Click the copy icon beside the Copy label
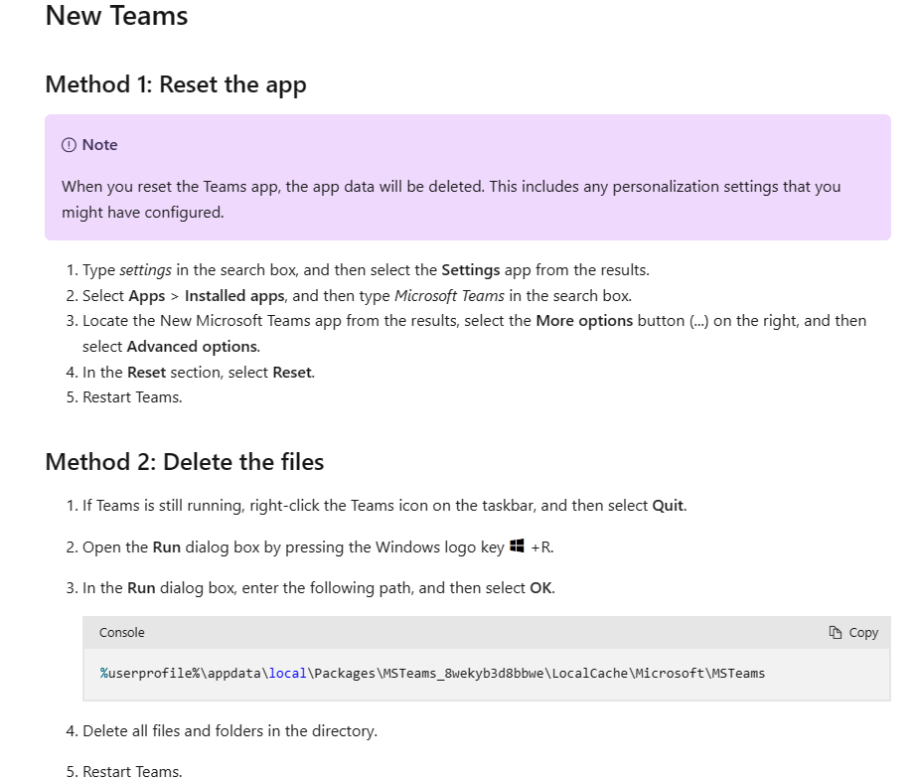The width and height of the screenshot is (917, 780). 836,633
